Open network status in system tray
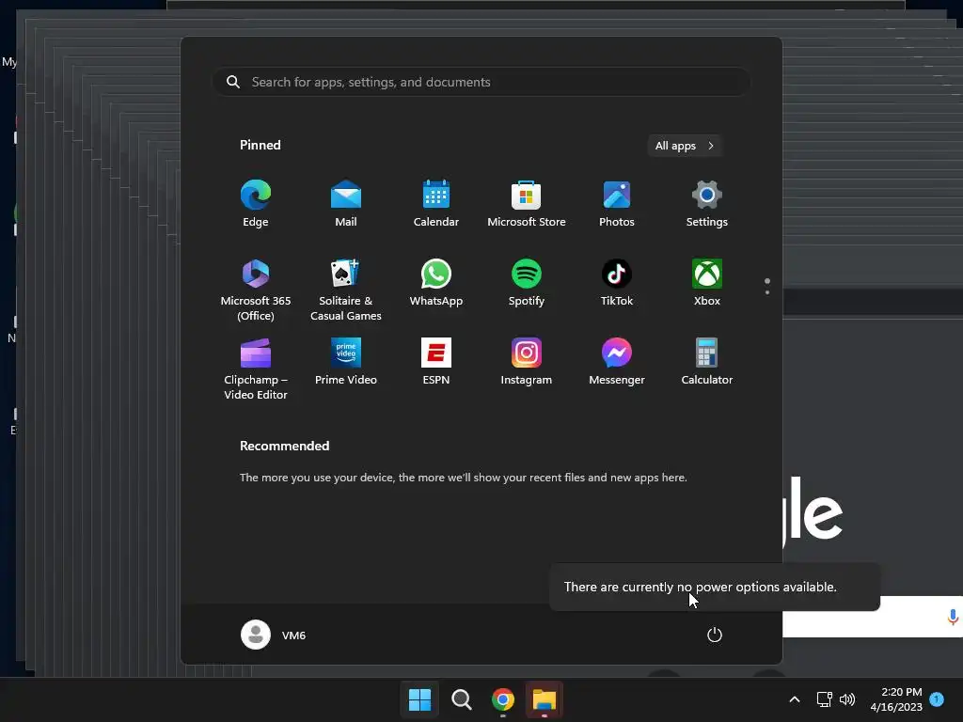 tap(824, 699)
